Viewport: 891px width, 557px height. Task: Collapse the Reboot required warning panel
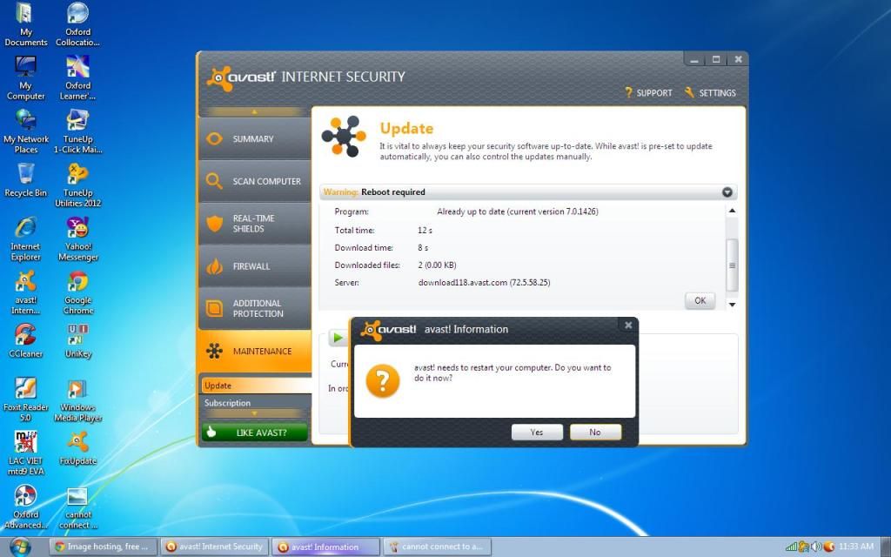[727, 192]
